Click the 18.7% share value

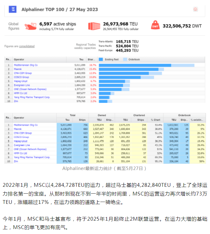tap(93, 65)
